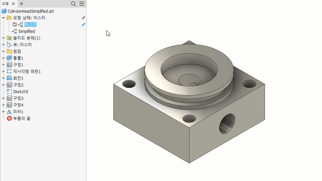Select the 직사각형 패턴1 feature
The height and width of the screenshot is (181, 322).
(27, 71)
